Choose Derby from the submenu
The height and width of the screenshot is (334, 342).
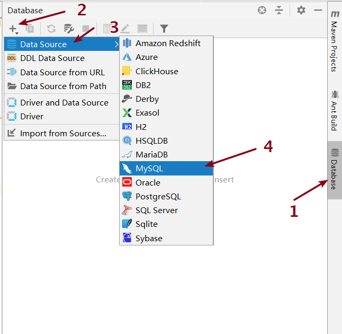166,99
